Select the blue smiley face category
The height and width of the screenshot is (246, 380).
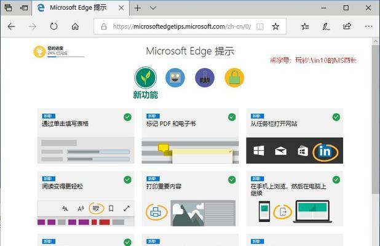[175, 78]
